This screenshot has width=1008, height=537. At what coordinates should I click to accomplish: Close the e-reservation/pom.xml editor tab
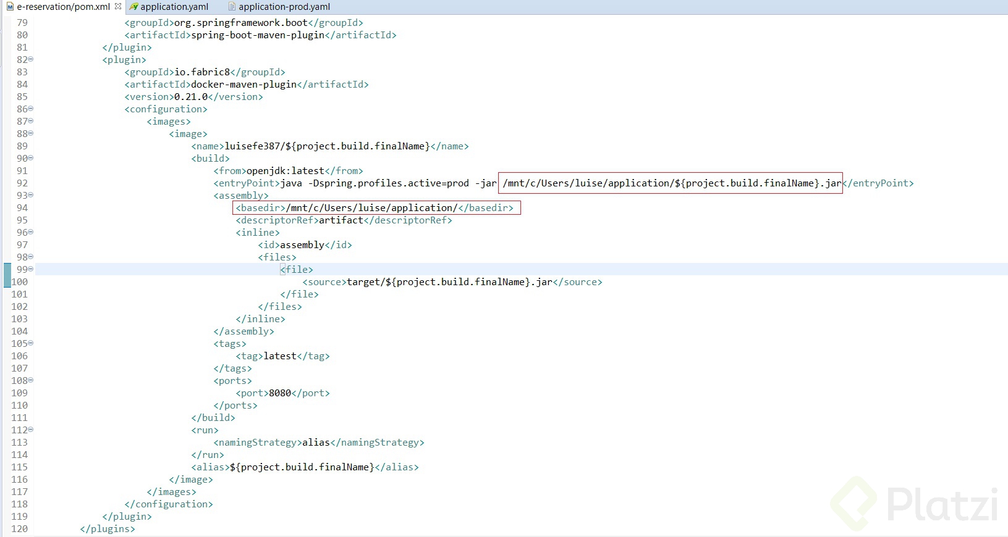tap(118, 6)
